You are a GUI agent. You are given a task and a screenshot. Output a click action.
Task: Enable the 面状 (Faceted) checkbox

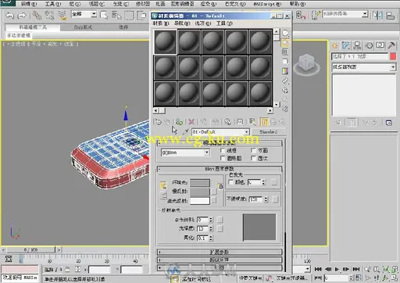(x=253, y=158)
